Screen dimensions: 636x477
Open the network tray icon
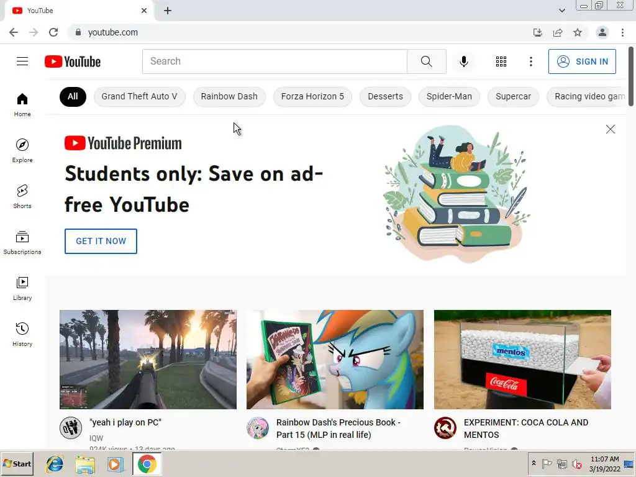click(561, 463)
